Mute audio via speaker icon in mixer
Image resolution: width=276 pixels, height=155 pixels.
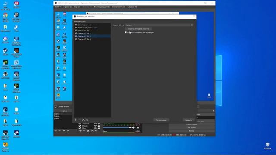[134, 127]
